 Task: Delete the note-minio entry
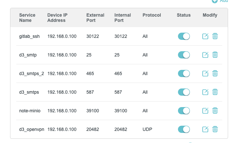point(215,111)
